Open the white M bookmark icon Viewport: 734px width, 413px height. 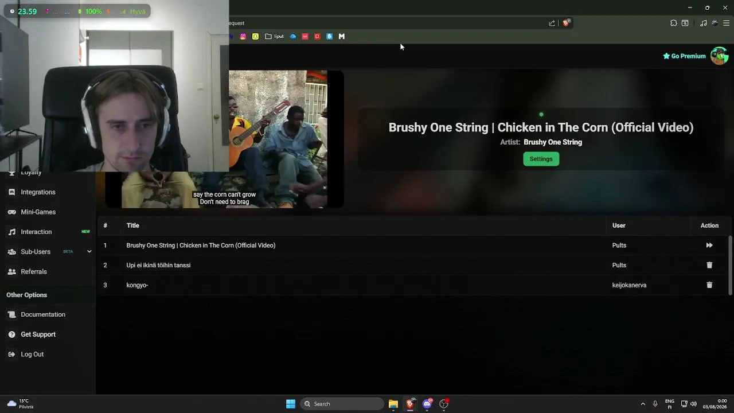click(x=342, y=36)
